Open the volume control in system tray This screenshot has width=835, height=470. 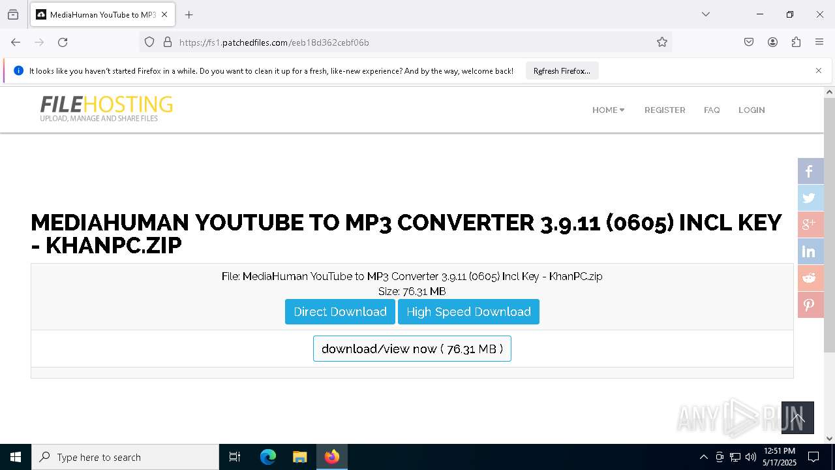point(751,457)
